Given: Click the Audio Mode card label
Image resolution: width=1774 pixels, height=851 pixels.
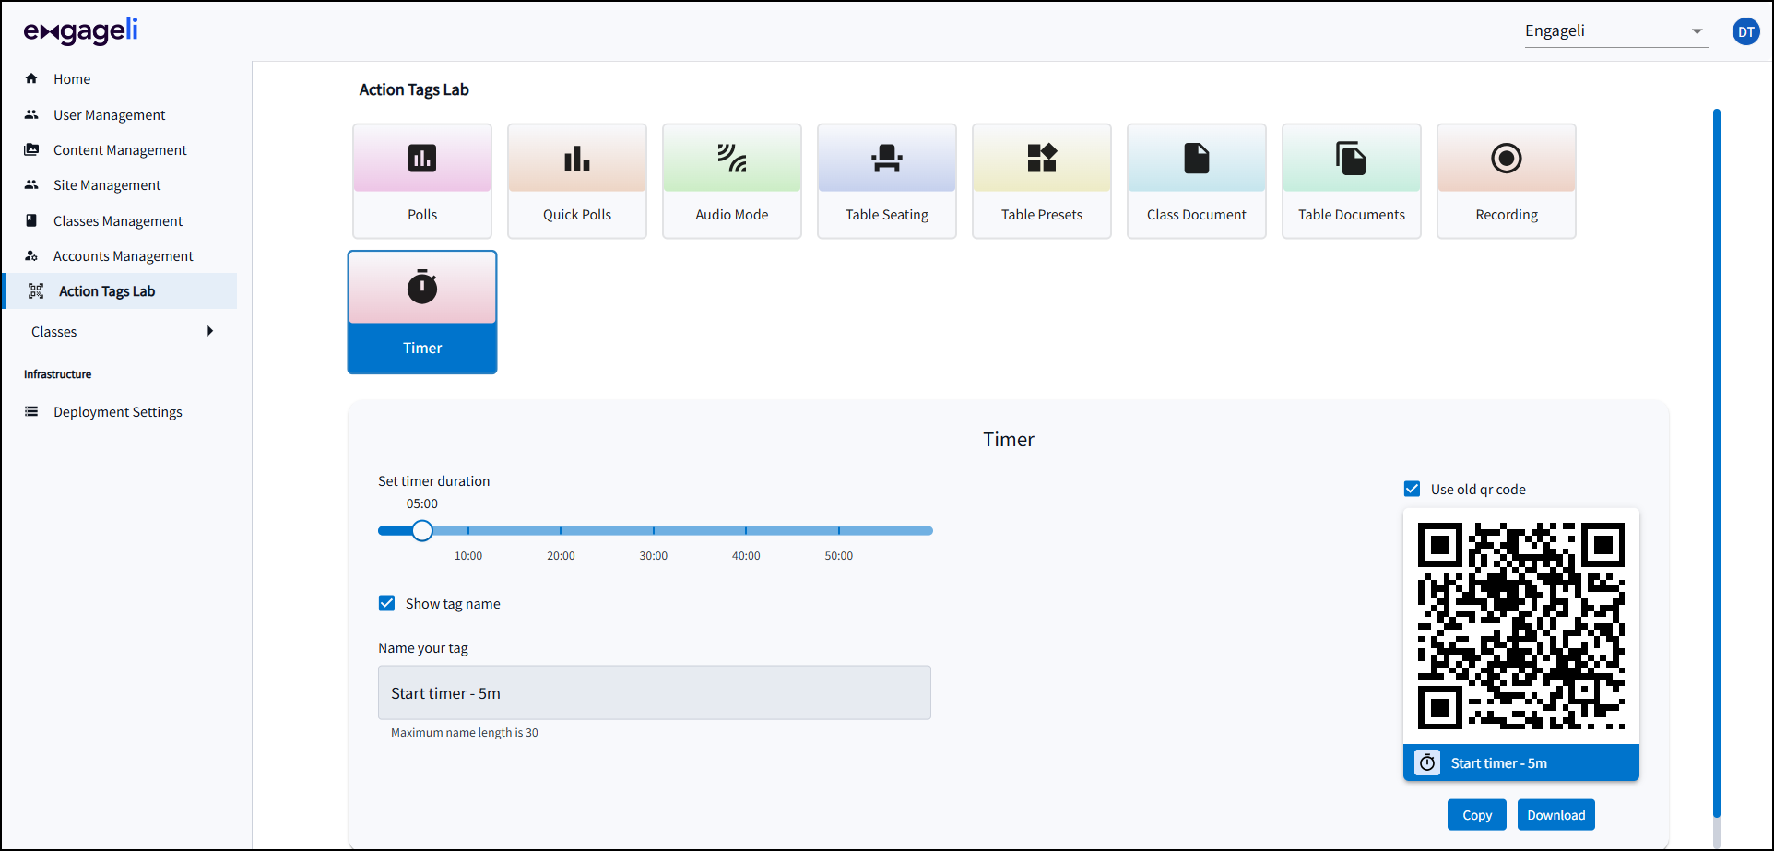Looking at the screenshot, I should click(x=732, y=214).
